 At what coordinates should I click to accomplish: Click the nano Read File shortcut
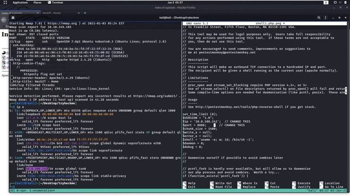[221, 187]
